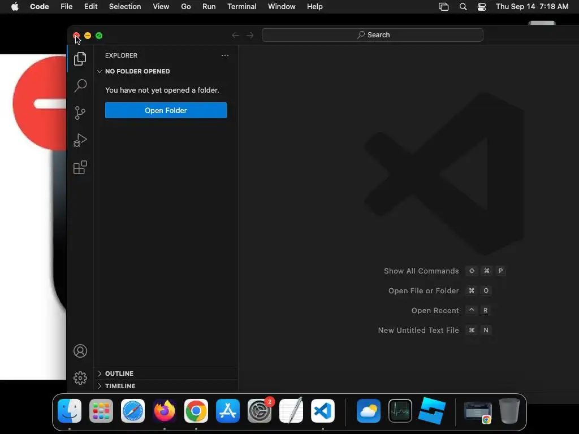Collapse the NO FOLDER OPENED section
This screenshot has width=579, height=434.
(x=100, y=71)
